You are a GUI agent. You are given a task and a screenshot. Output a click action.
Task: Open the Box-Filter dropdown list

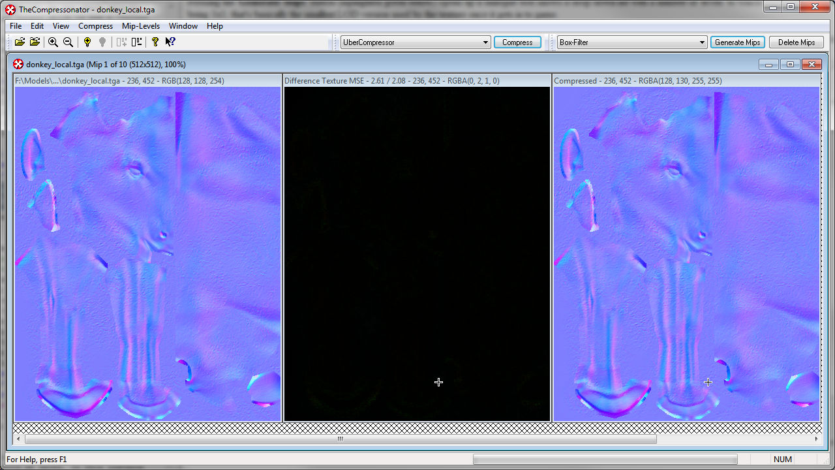(702, 42)
